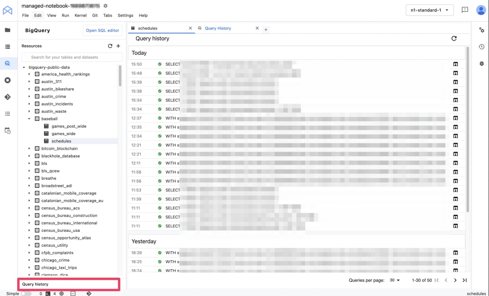Open the Git sidebar icon
Image resolution: width=489 pixels, height=296 pixels.
coord(7,97)
